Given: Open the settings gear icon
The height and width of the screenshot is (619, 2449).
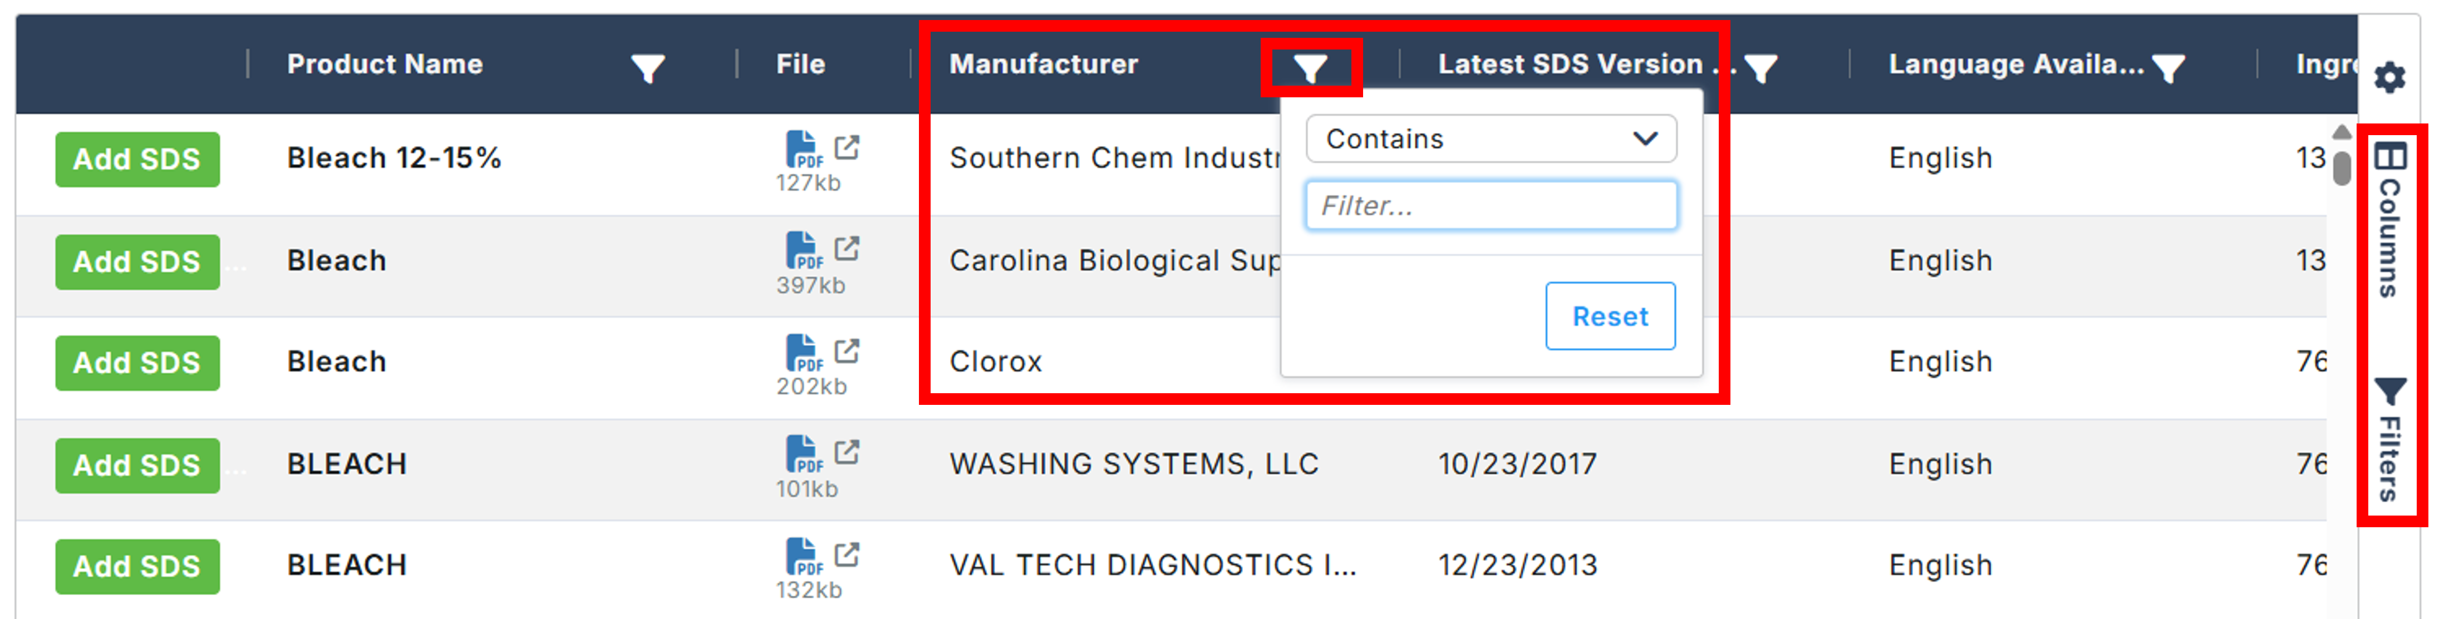Looking at the screenshot, I should [x=2389, y=77].
